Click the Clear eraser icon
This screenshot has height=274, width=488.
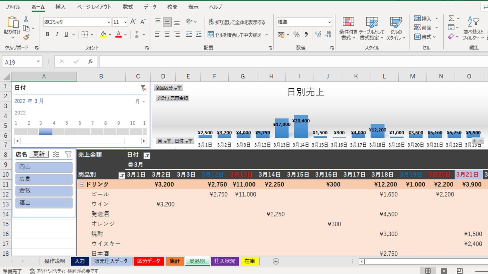click(x=451, y=37)
